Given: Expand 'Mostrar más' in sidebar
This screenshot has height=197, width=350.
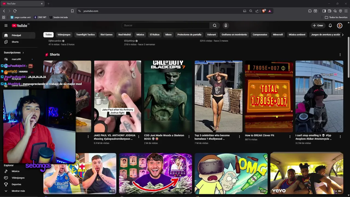Looking at the screenshot, I should click(x=19, y=191).
